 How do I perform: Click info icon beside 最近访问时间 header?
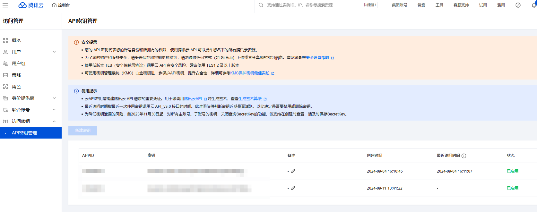pos(464,156)
